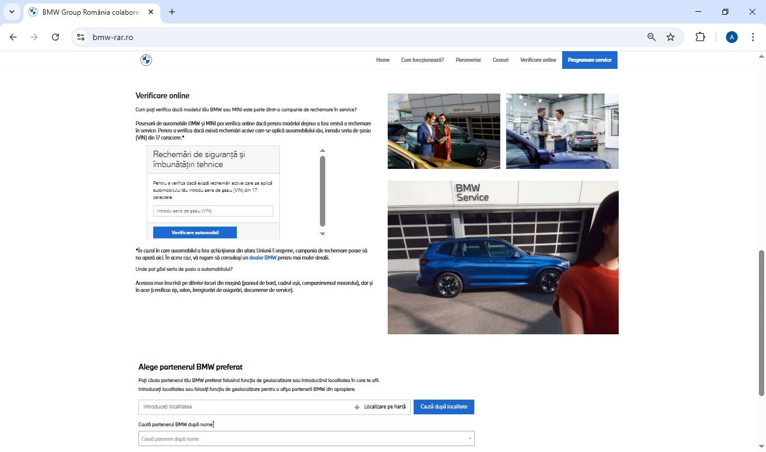Click the VIN widget scroll up arrow
The image size is (766, 452).
322,151
